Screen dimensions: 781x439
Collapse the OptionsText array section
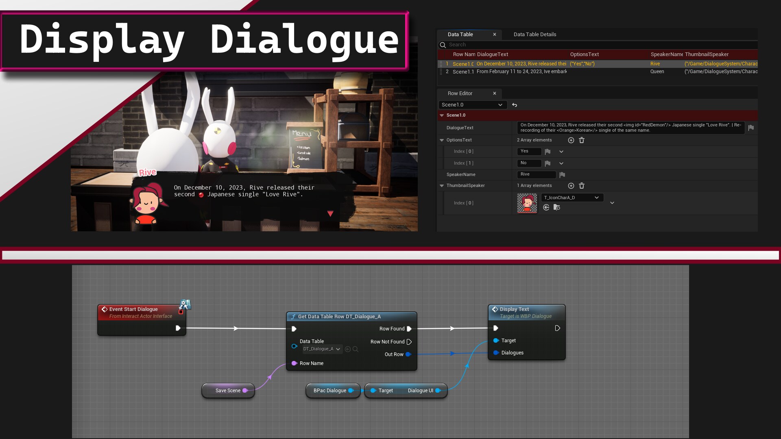tap(442, 140)
